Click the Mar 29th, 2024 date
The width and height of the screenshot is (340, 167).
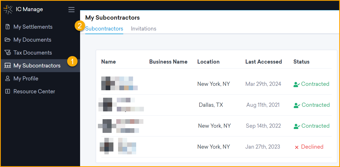pyautogui.click(x=263, y=84)
